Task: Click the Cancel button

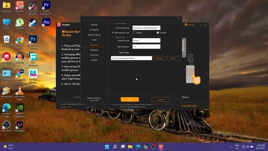Action: point(160,99)
